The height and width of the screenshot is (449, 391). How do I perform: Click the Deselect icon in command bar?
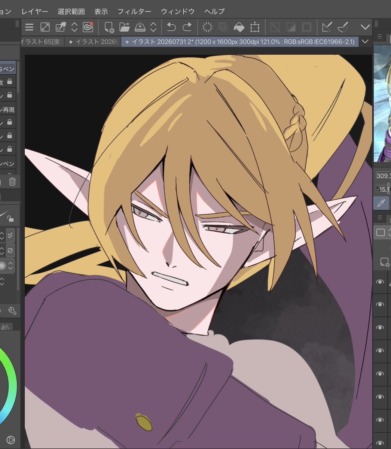tap(275, 27)
